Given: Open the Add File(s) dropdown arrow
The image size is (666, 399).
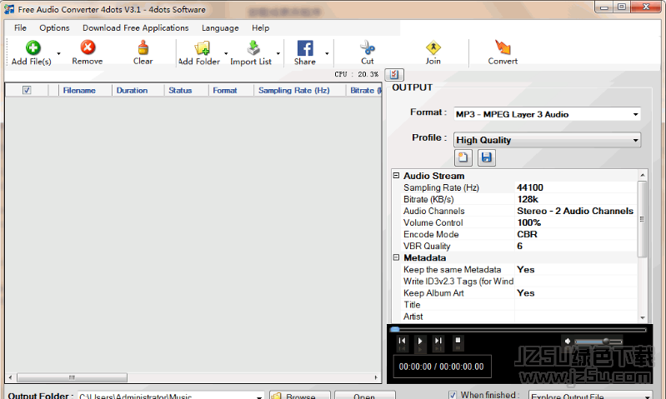Looking at the screenshot, I should click(x=58, y=53).
